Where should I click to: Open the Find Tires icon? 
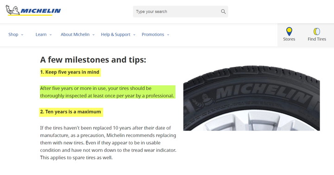pyautogui.click(x=317, y=32)
